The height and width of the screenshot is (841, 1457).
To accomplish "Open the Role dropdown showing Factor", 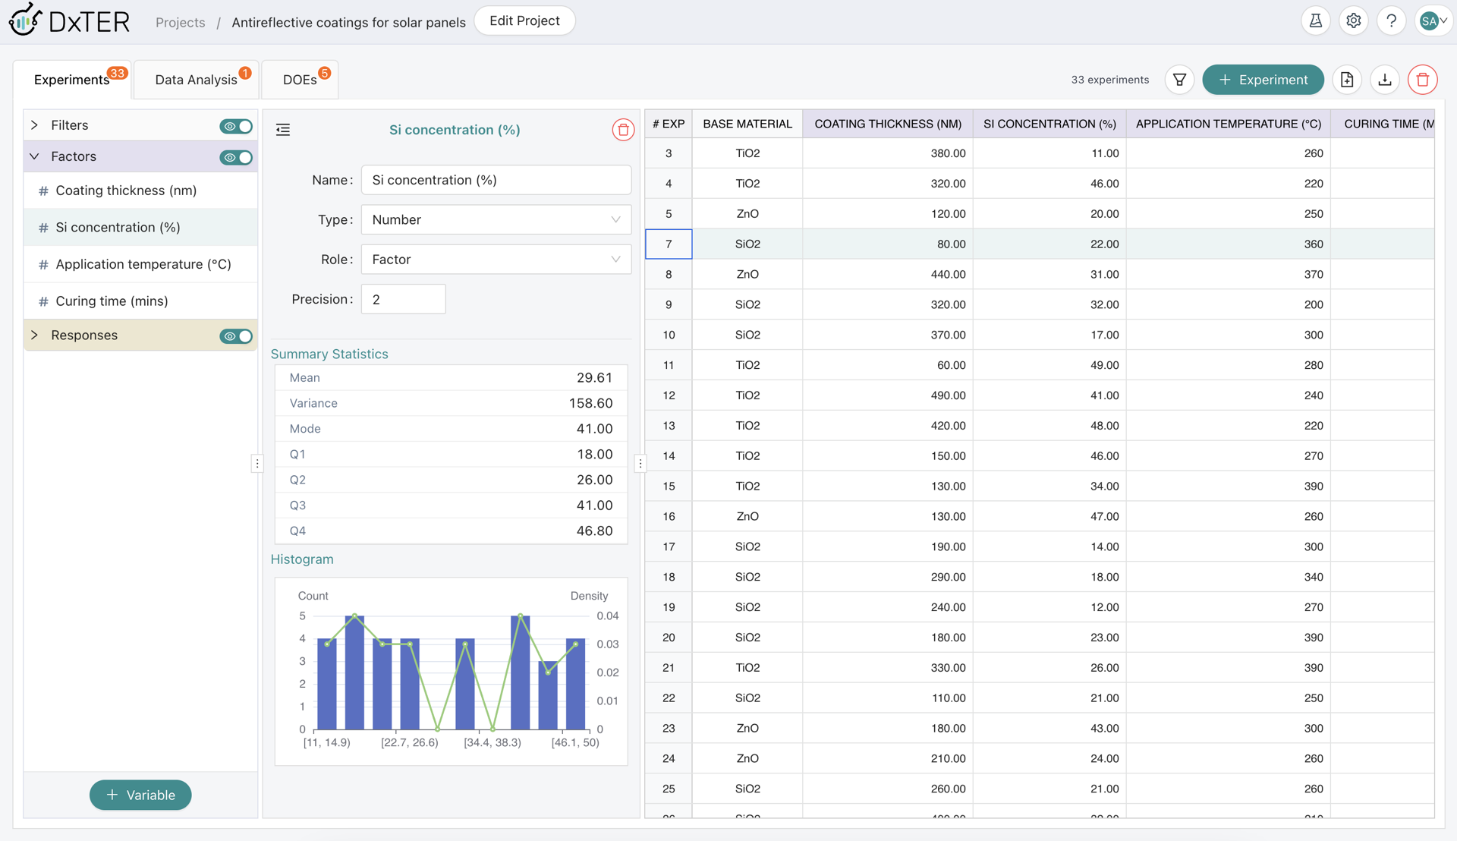I will [x=496, y=260].
